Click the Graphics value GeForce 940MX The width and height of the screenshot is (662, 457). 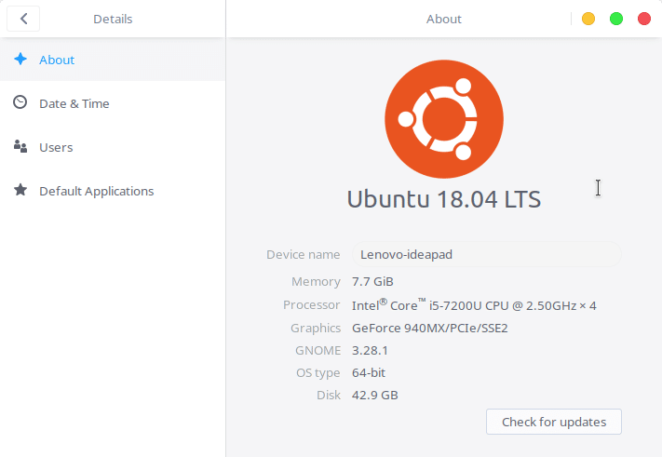coord(430,328)
